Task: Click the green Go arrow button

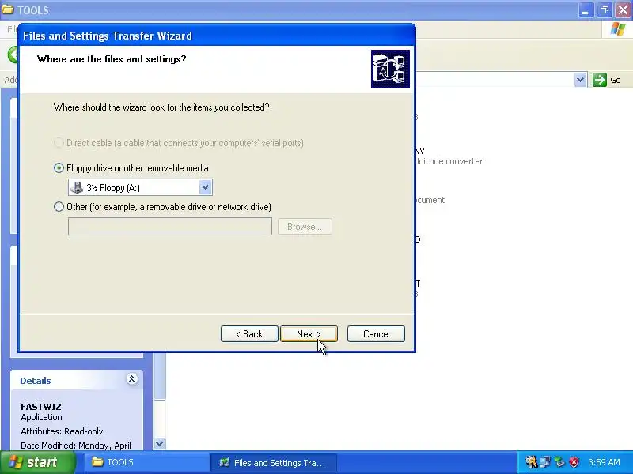Action: tap(600, 80)
